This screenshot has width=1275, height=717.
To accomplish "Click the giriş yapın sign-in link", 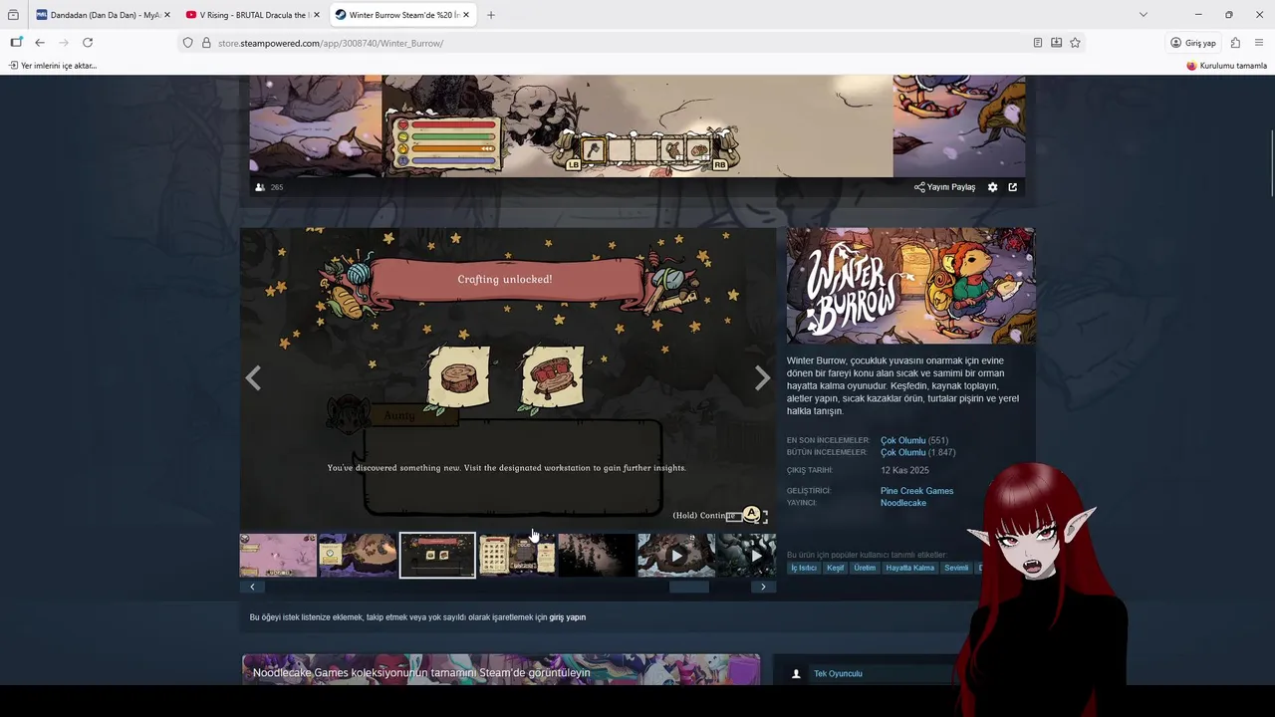I will [x=568, y=617].
